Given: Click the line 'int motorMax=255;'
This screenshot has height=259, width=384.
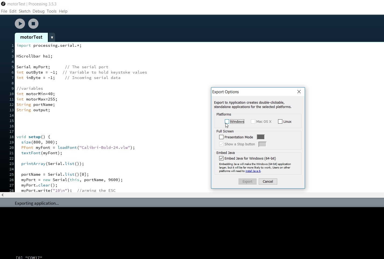Looking at the screenshot, I should [37, 99].
